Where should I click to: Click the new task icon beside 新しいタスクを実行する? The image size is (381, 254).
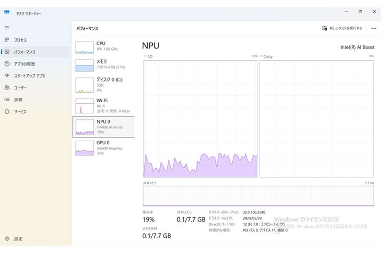(x=325, y=28)
